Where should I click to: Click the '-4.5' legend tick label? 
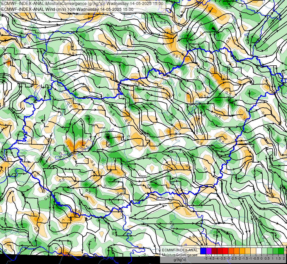tap(211, 258)
